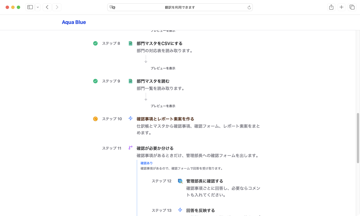Click the text 確認事項があるので、確認フォームで回答を受け取ります。

coord(182,169)
